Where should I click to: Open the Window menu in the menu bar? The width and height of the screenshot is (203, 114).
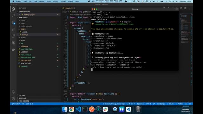coord(70,1)
